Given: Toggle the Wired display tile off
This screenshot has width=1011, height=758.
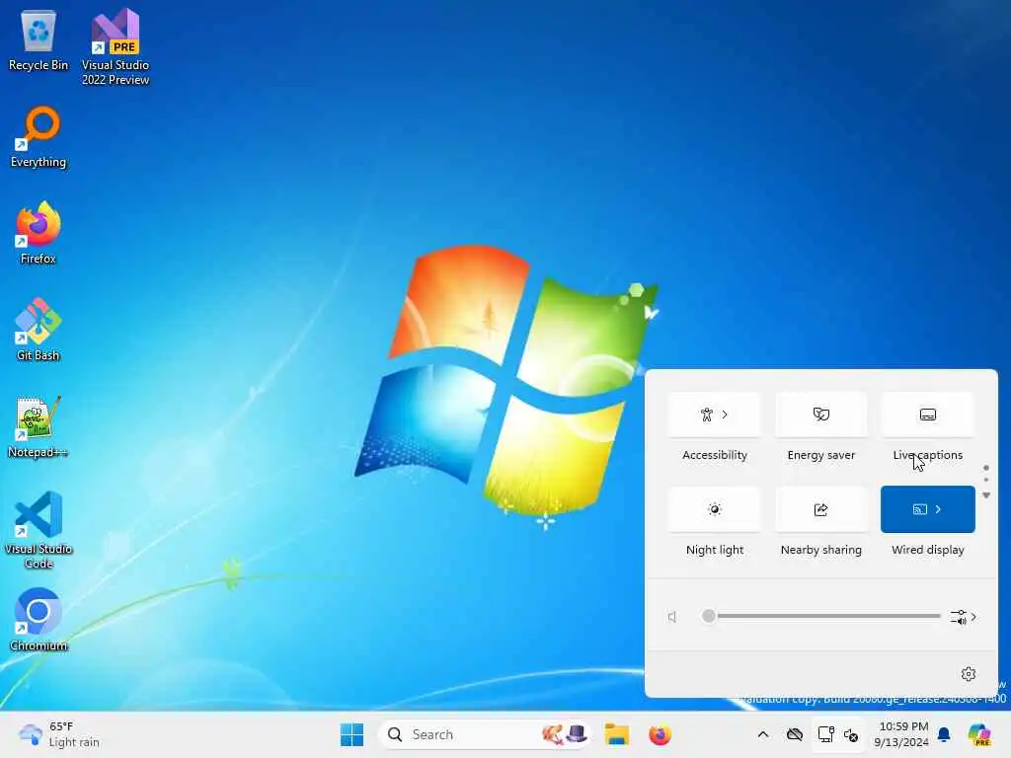Looking at the screenshot, I should point(919,509).
